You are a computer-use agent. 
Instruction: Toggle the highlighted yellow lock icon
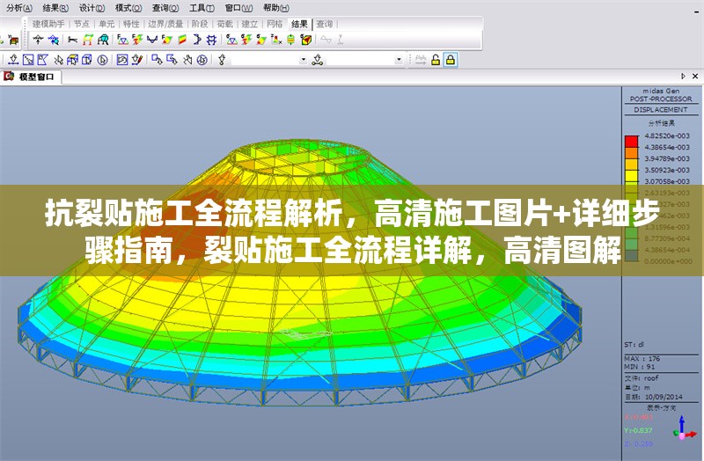tap(451, 60)
